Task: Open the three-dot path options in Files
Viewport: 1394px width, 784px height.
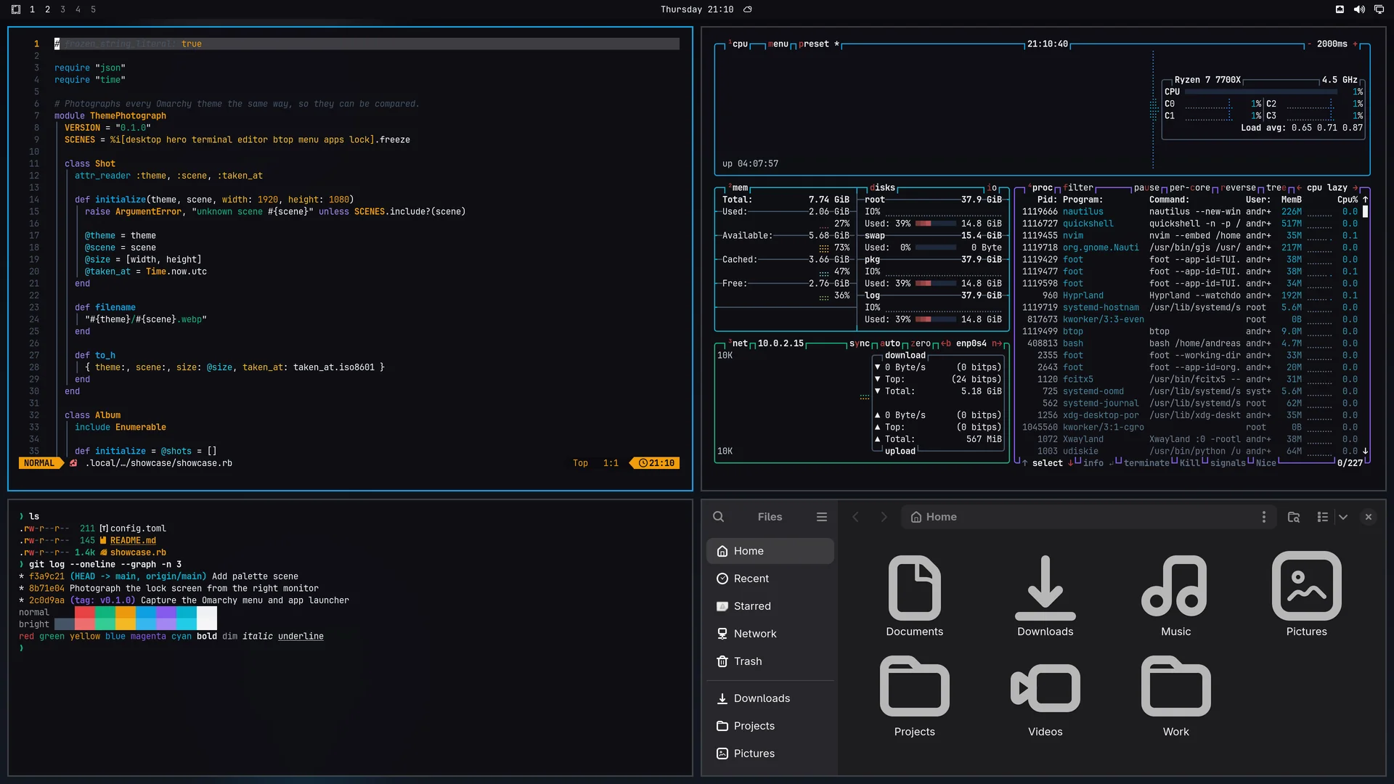Action: 1263,517
